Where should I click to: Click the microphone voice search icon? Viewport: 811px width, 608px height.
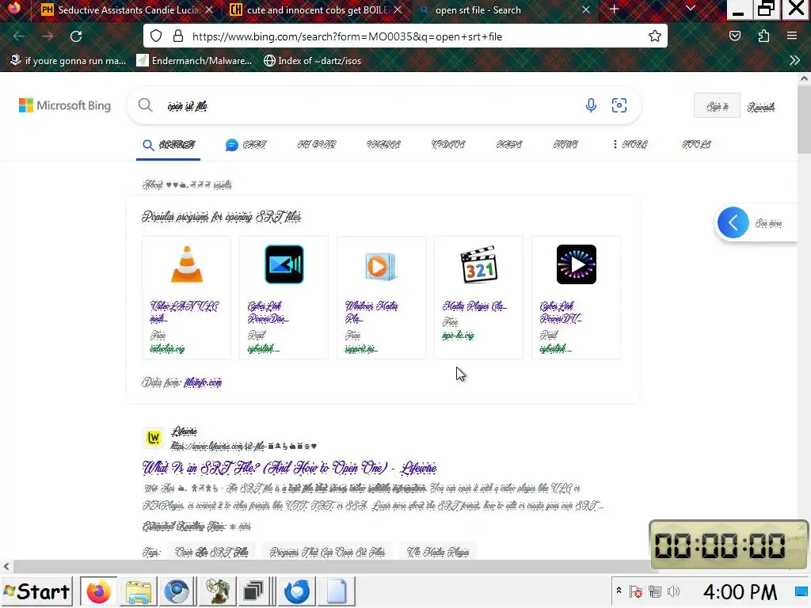591,105
